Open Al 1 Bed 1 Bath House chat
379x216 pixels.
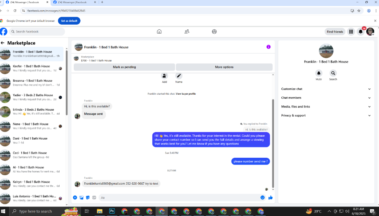[32, 170]
